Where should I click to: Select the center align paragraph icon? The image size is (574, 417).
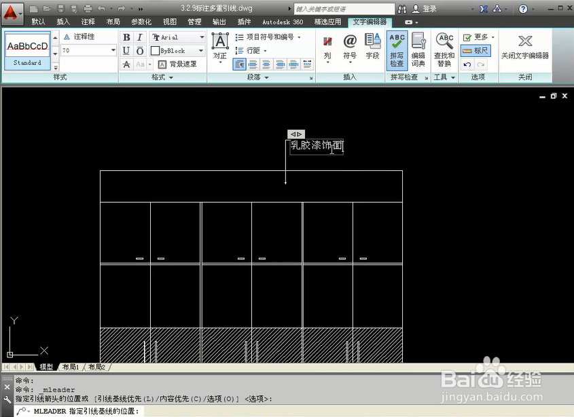tap(266, 64)
